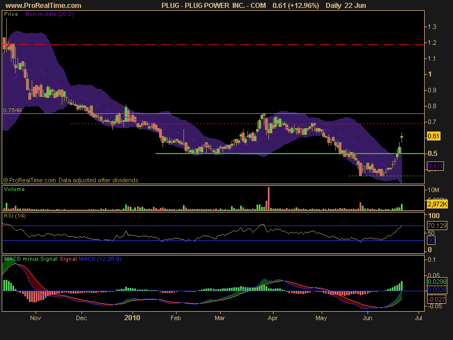Click the red -0.027 signal value tag
The width and height of the screenshot is (453, 340).
pyautogui.click(x=436, y=299)
